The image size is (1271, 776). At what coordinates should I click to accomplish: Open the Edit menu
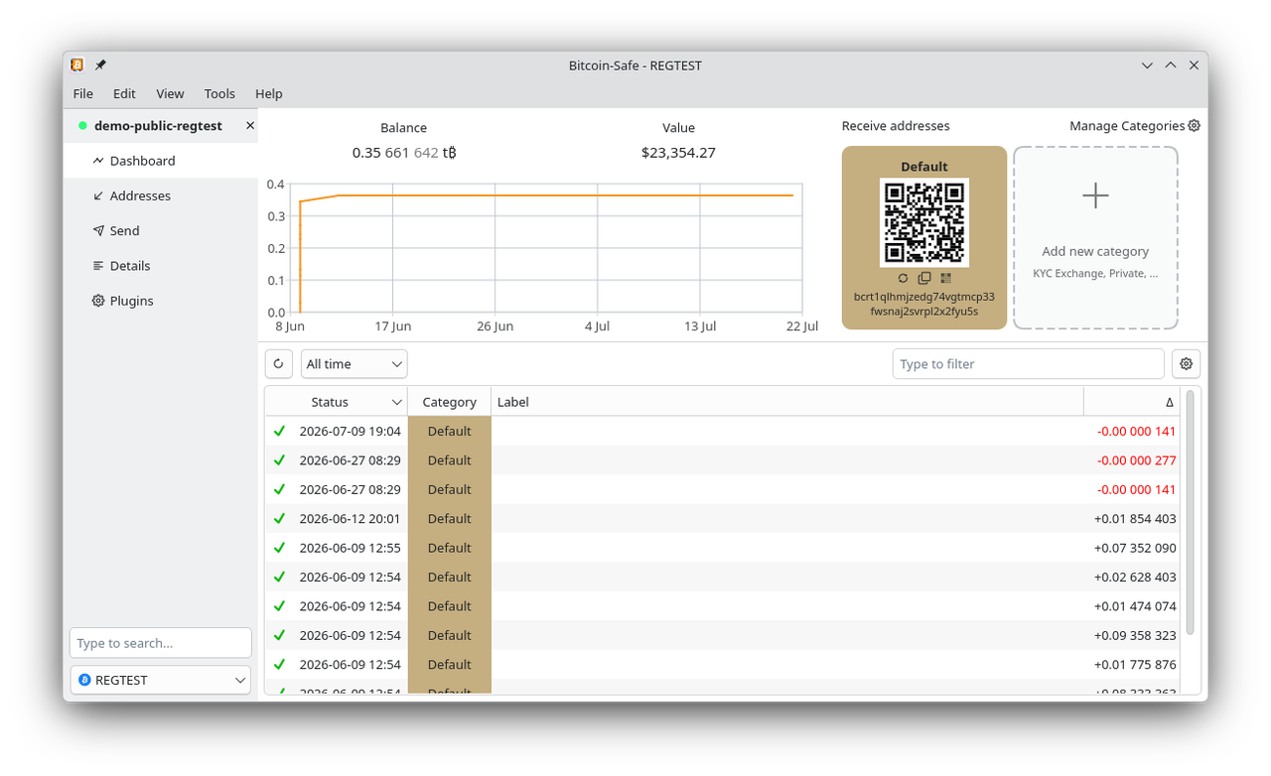[x=124, y=93]
